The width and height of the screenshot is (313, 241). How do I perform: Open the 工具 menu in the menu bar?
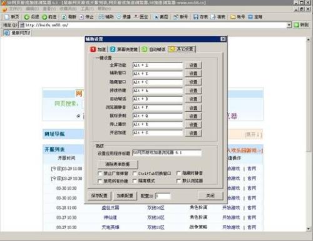[x=87, y=9]
